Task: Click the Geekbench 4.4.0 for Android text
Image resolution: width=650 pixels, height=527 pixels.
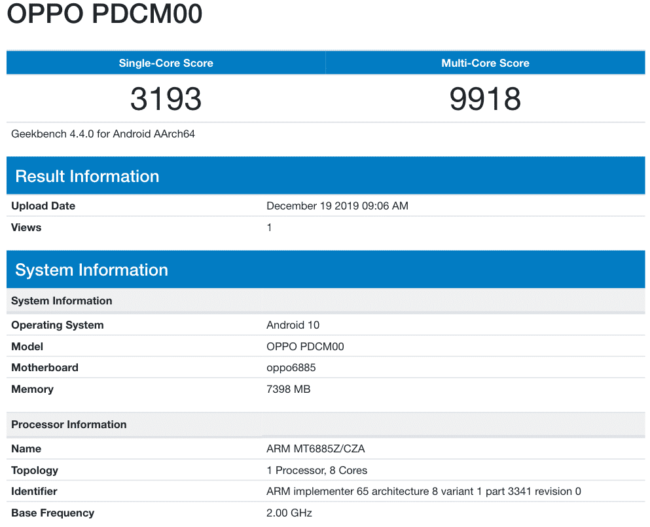Action: click(103, 134)
